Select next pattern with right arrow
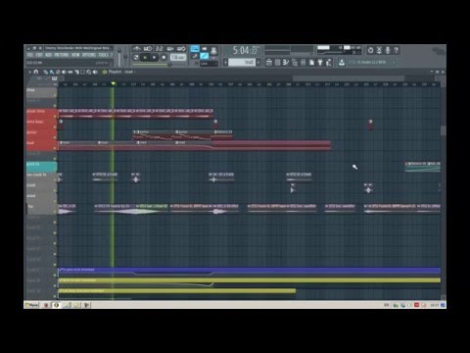The width and height of the screenshot is (470, 353). pos(258,62)
